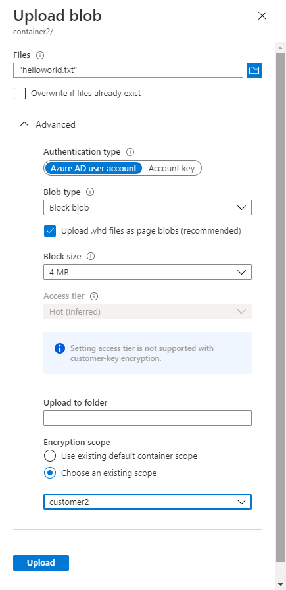Uncheck Upload .vhd files as page blobs
This screenshot has width=286, height=590.
50,231
